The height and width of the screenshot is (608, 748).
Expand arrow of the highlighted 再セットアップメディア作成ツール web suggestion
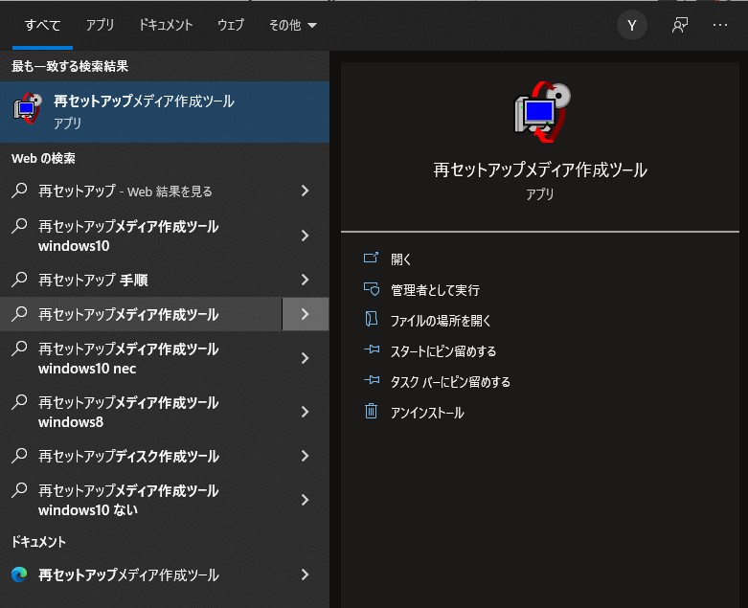coord(306,314)
